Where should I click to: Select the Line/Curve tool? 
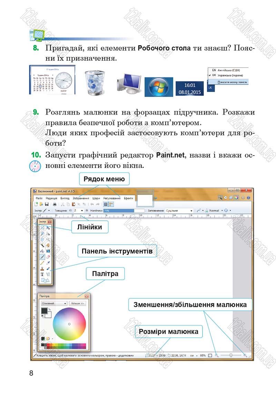pos(48,274)
